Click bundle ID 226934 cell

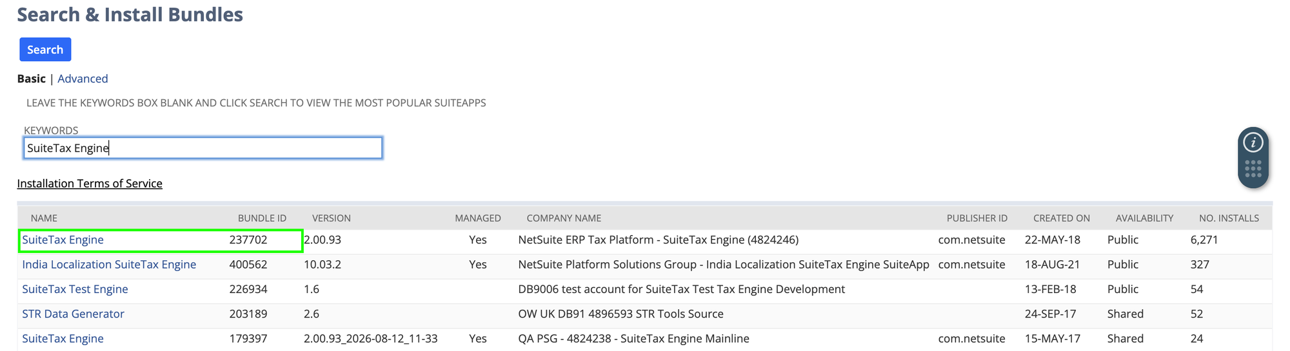point(248,289)
